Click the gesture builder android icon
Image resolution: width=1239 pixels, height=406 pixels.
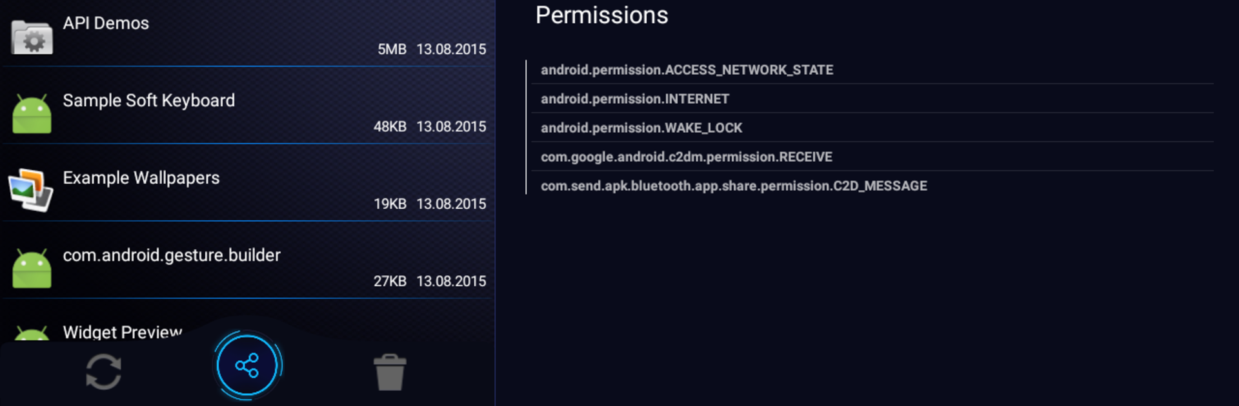click(x=32, y=269)
